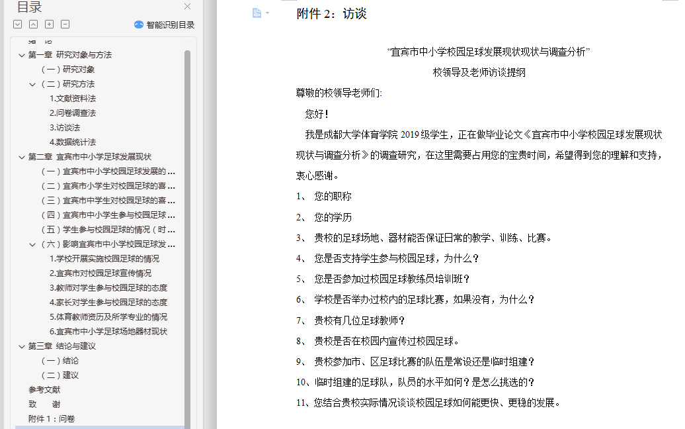Click the quoted title 宜宾市中小学校园足球发展现状现状与调查分析
This screenshot has height=429, width=685.
tap(489, 52)
